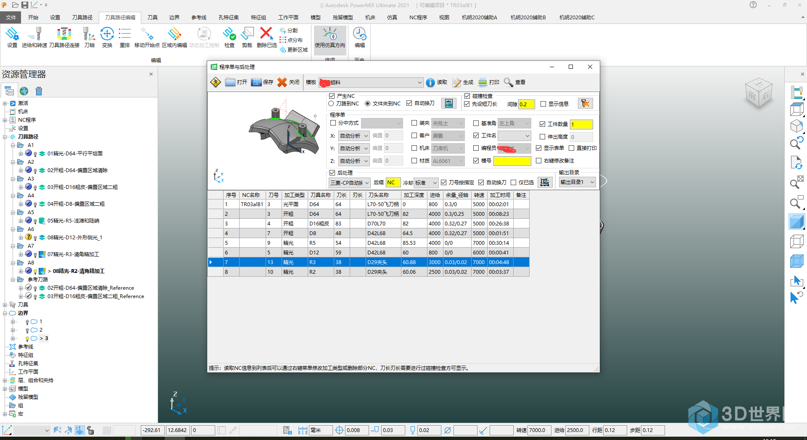The image size is (807, 440).
Task: Open the 文件 menu
Action: click(11, 17)
